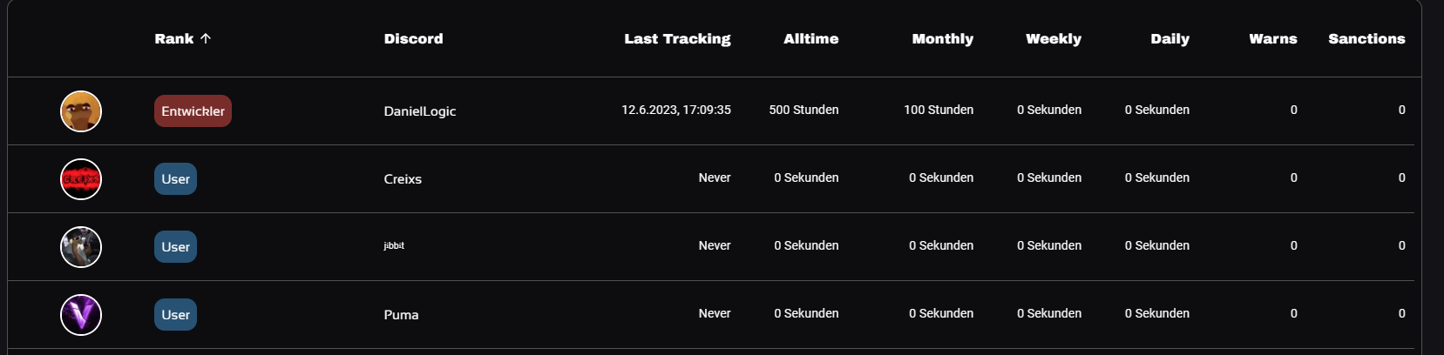The image size is (1444, 355).
Task: Click DanielLogic's avatar picture
Action: (81, 111)
